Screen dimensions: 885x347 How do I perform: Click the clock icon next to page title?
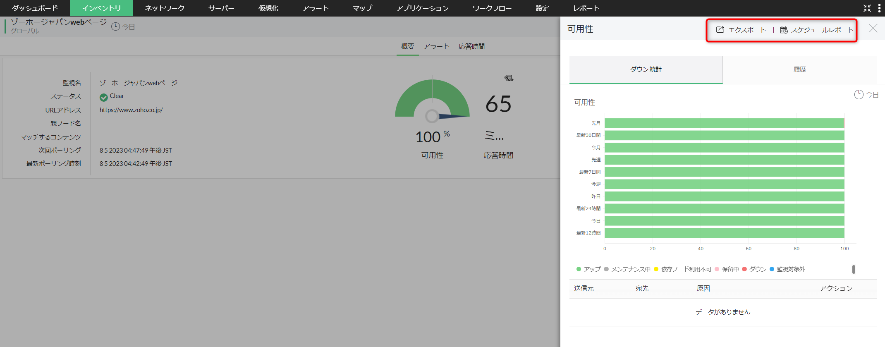tap(115, 26)
